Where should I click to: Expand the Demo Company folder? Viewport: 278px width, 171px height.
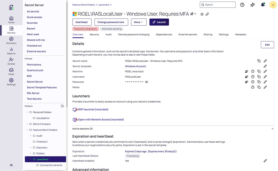(x=27, y=124)
